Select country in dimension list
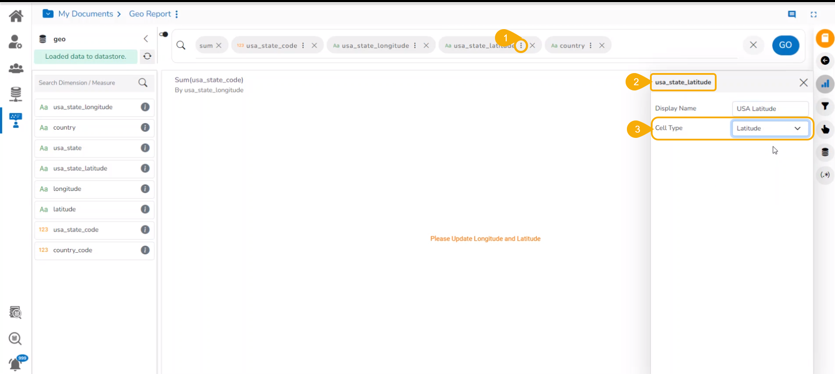Viewport: 835px width, 374px height. point(94,127)
